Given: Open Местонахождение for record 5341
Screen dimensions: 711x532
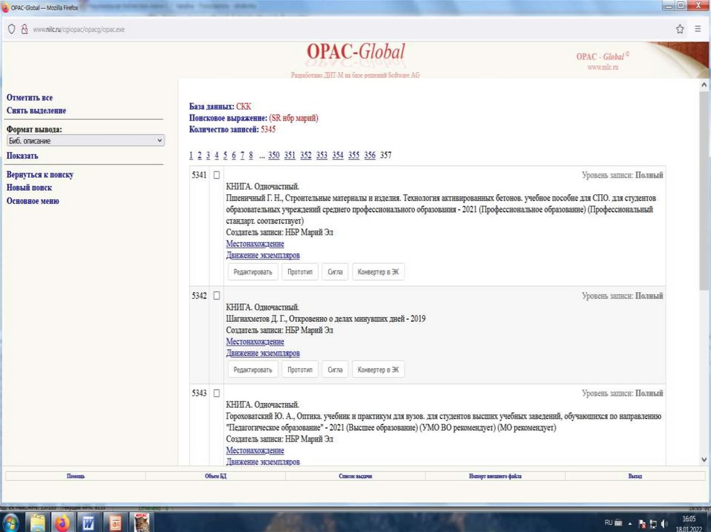Looking at the screenshot, I should [255, 243].
